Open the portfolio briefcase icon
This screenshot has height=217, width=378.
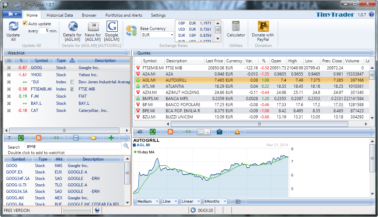coord(220,132)
